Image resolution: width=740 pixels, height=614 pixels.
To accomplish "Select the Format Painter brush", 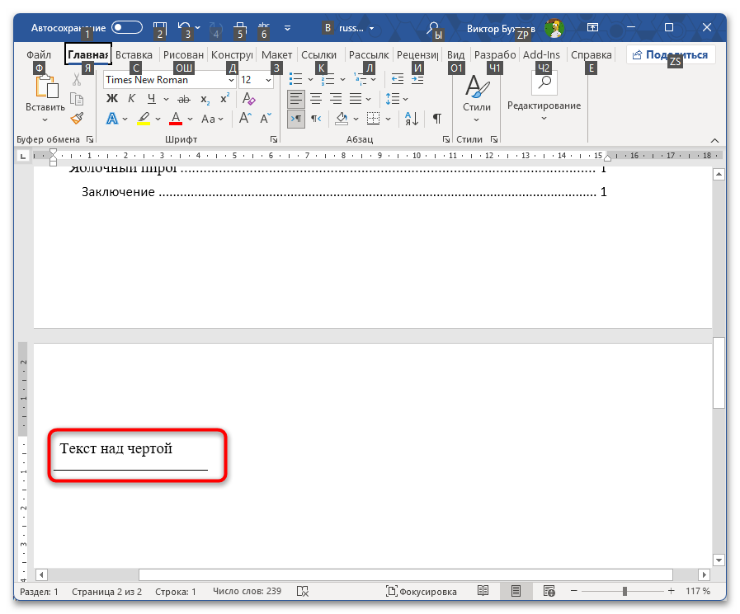I will [x=77, y=118].
